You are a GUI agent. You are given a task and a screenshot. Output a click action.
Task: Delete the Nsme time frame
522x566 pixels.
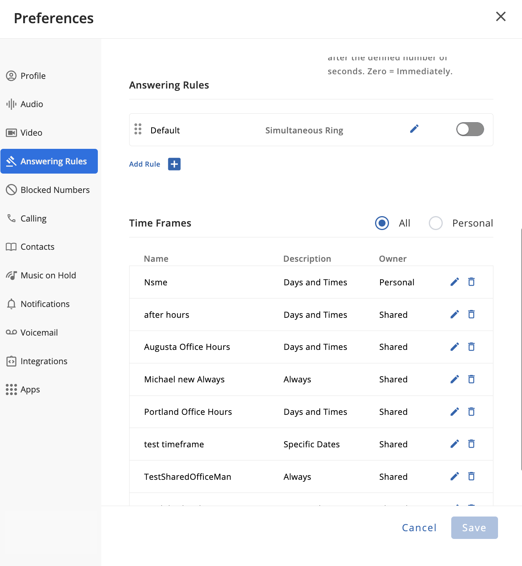click(471, 282)
